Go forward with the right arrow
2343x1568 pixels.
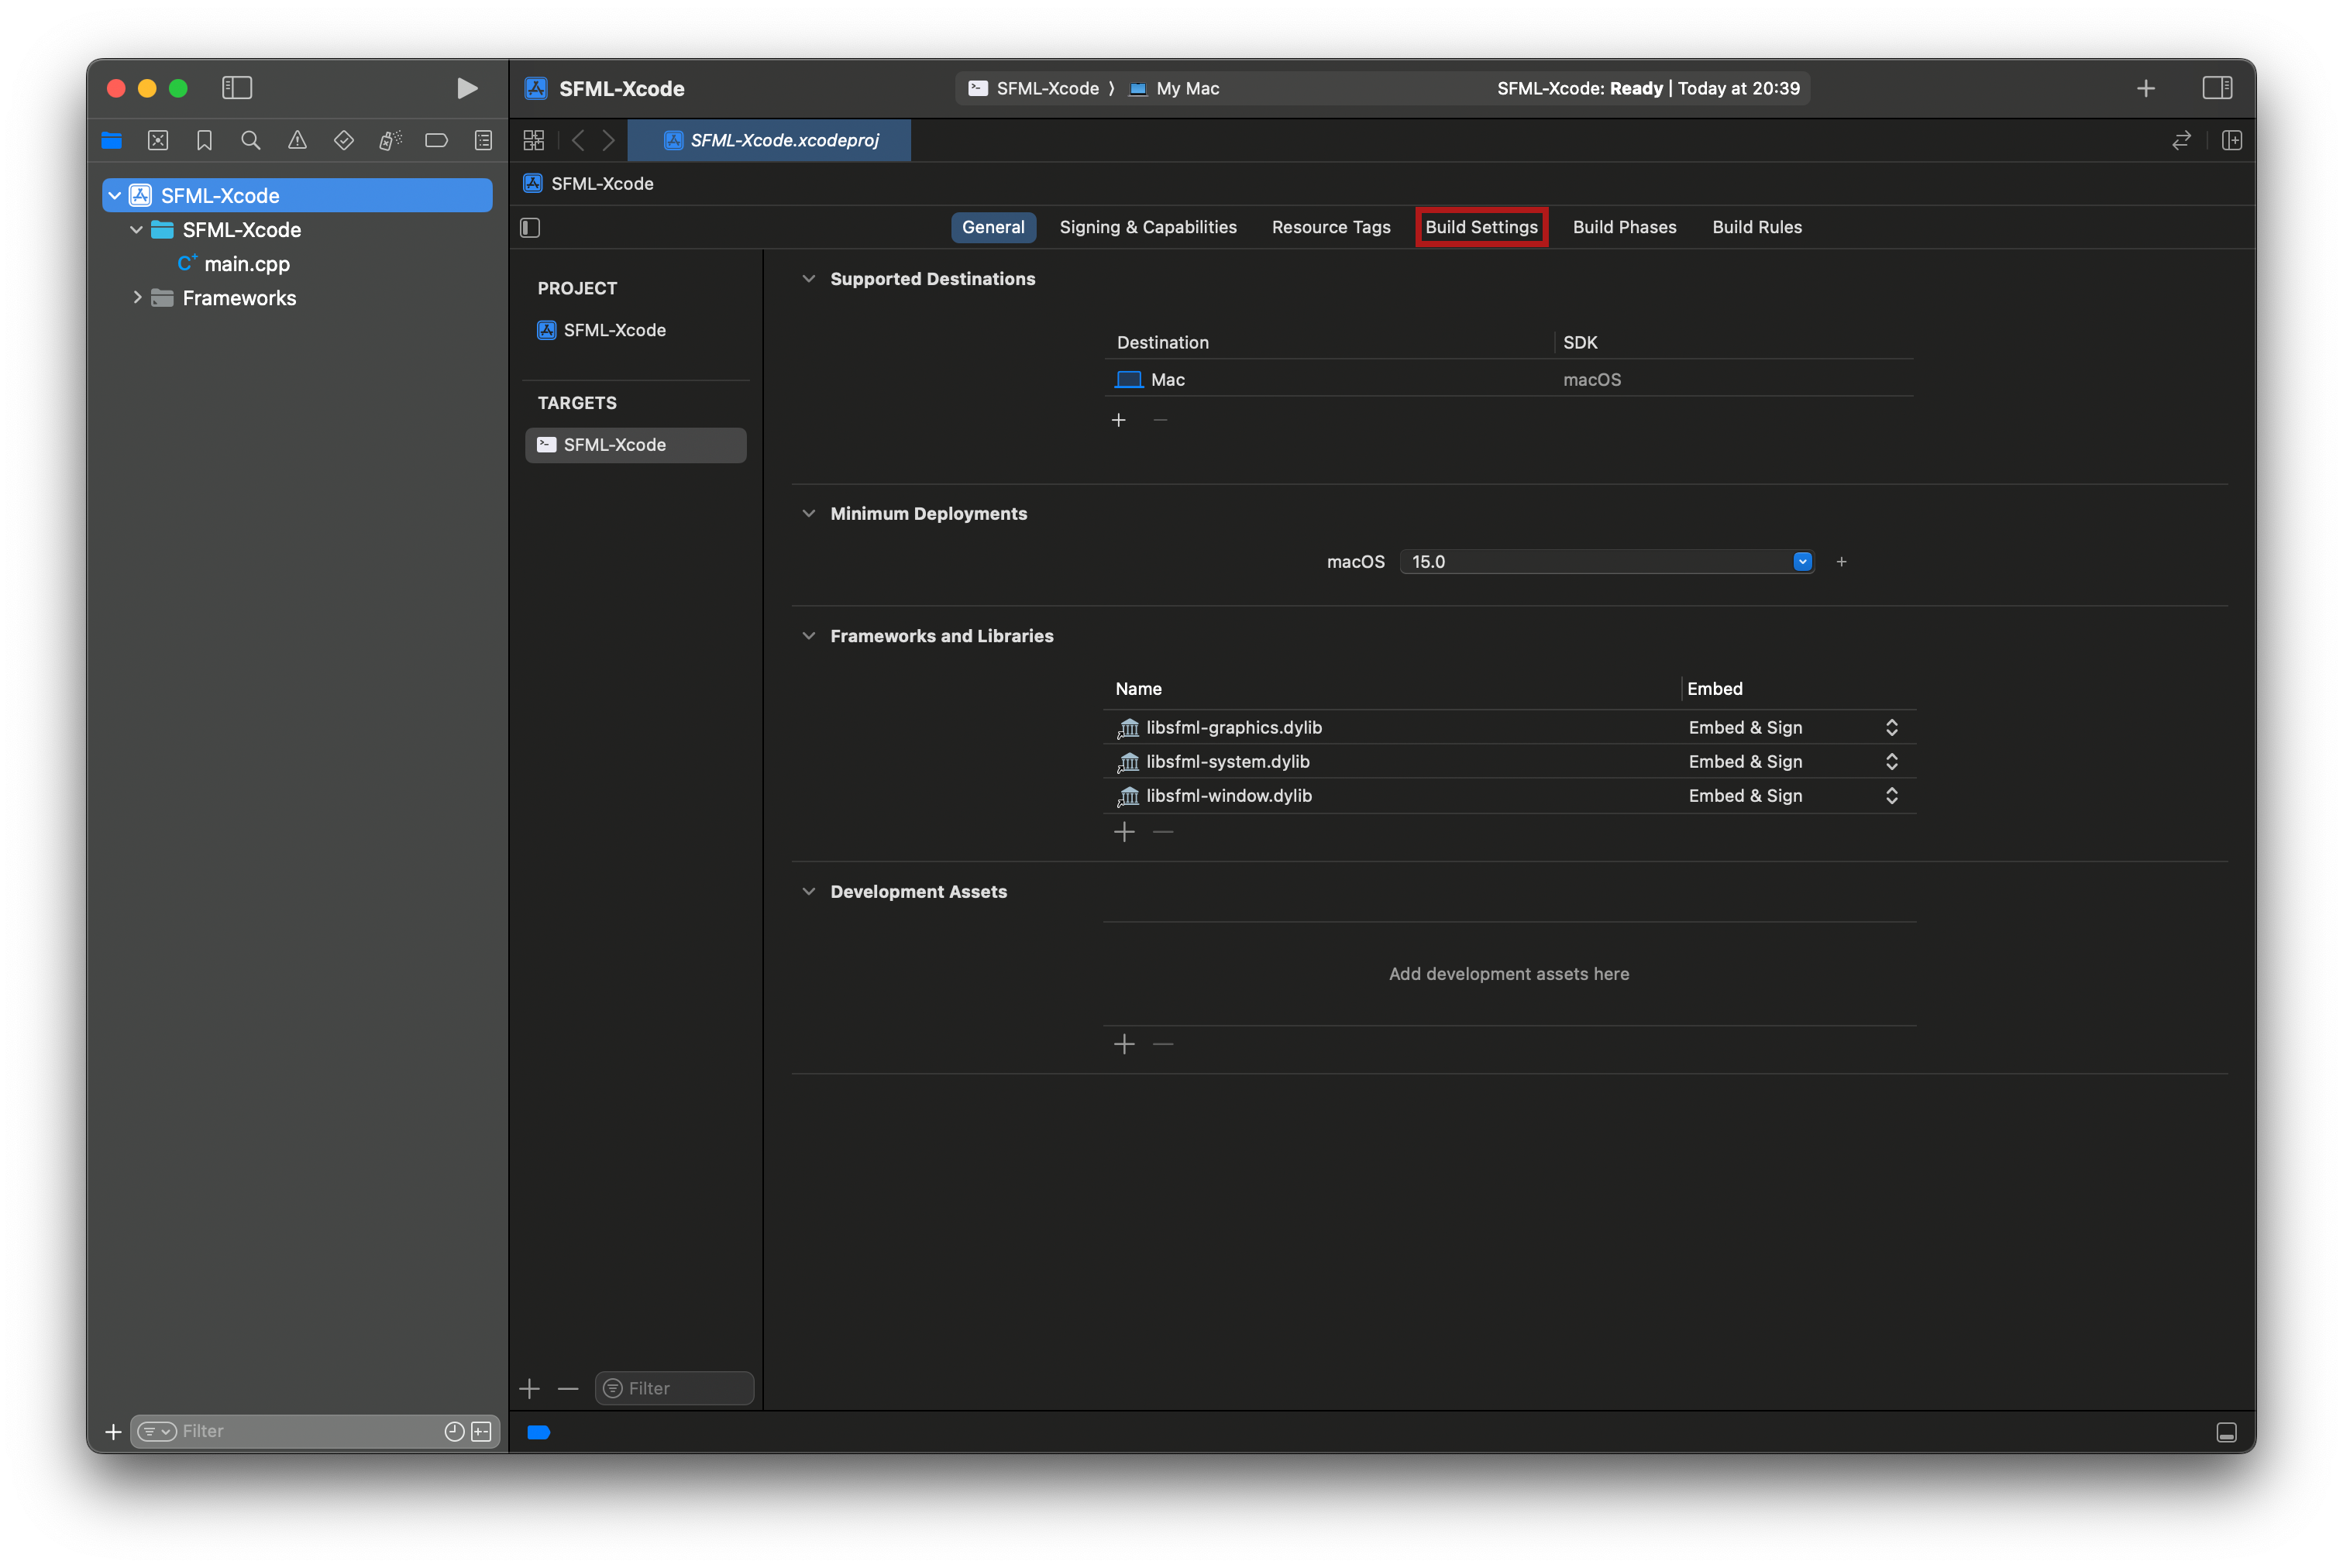point(608,140)
